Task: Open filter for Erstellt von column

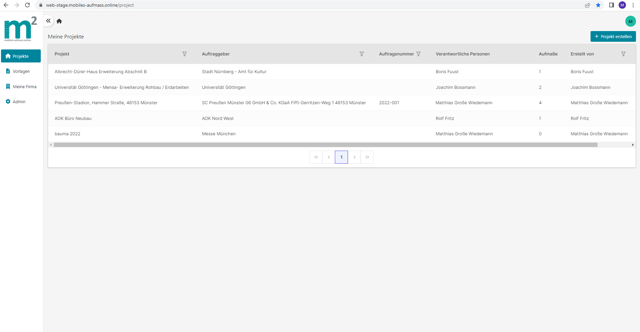Action: [x=623, y=54]
